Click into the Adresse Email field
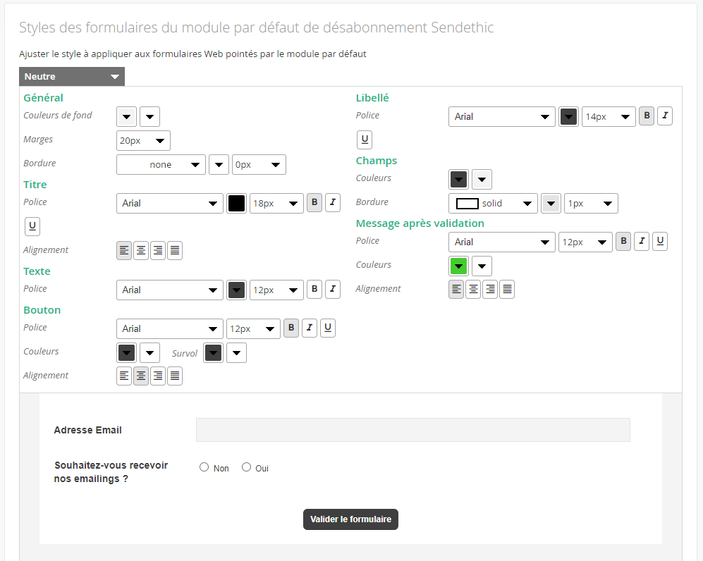The image size is (703, 561). tap(413, 430)
